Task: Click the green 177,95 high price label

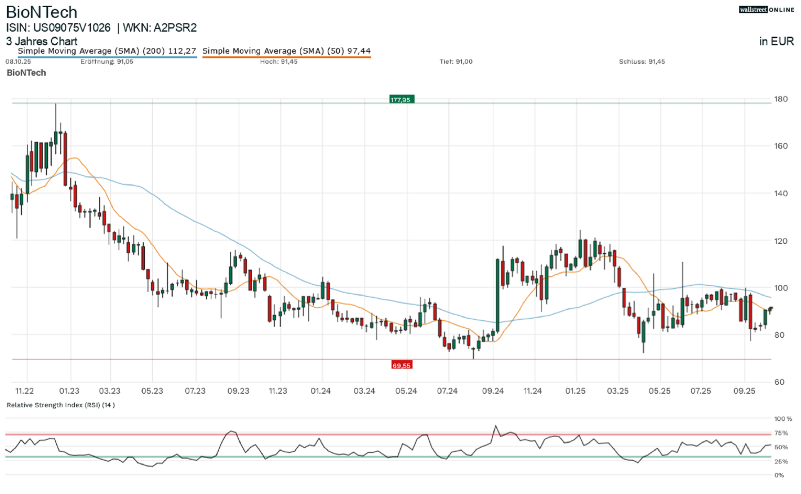Action: 401,100
